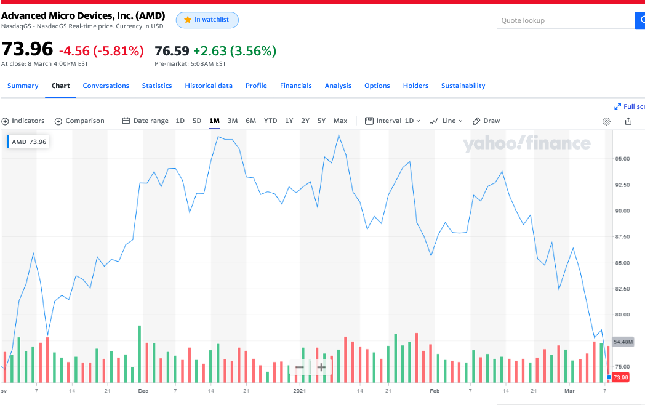645x405 pixels.
Task: Select the 1M chart range
Action: [214, 121]
